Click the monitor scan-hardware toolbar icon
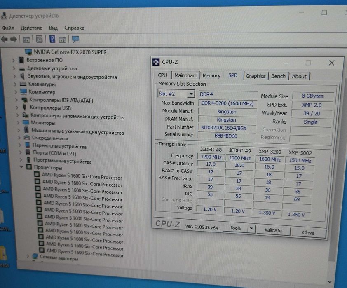The width and height of the screenshot is (347, 288). coord(75,40)
